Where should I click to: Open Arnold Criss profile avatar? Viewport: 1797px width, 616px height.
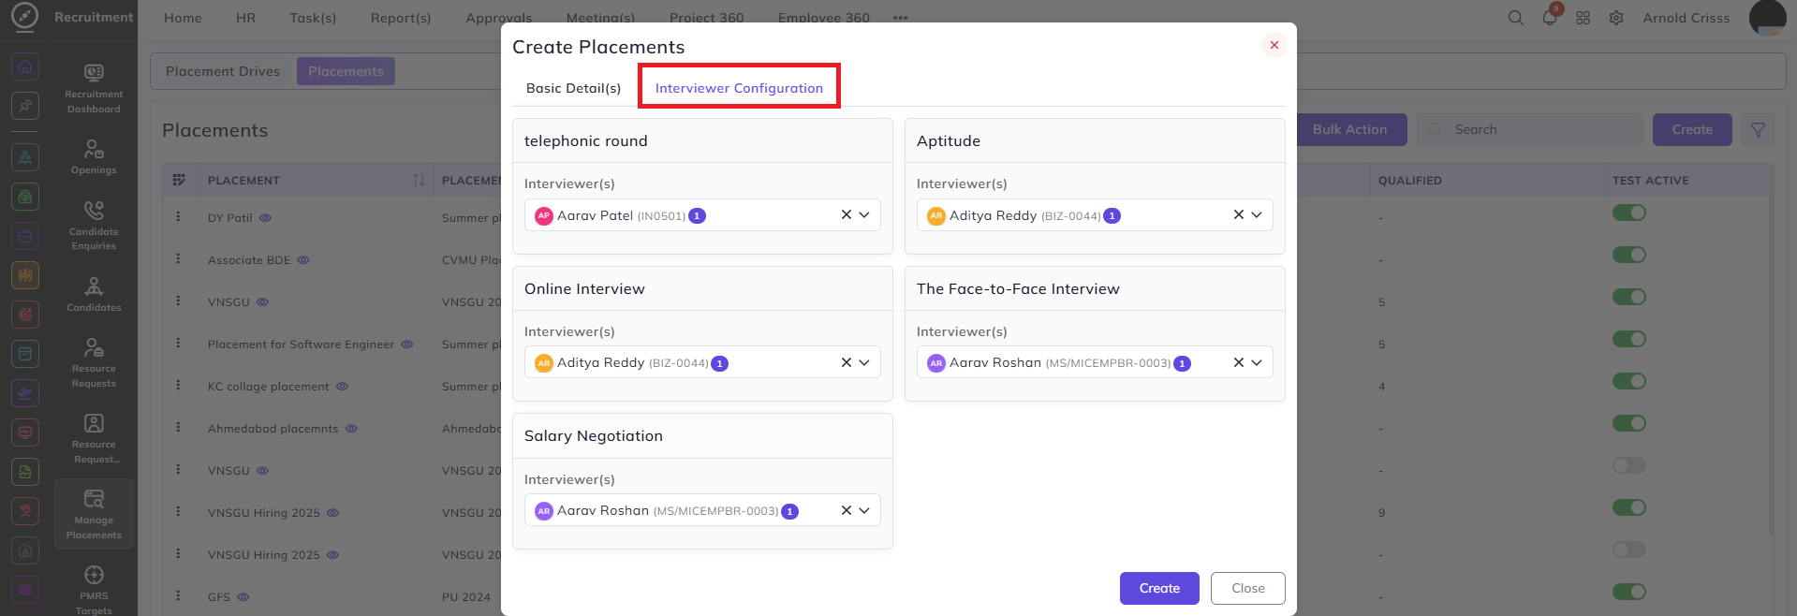tap(1767, 18)
